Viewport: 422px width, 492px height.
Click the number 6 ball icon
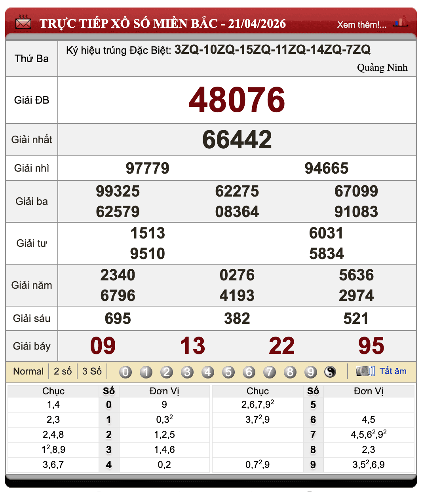(x=249, y=372)
